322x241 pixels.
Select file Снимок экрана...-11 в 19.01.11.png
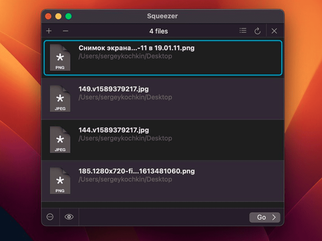click(163, 58)
